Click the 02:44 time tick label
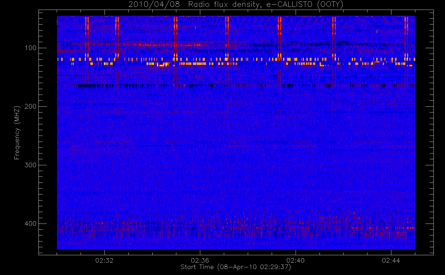 tap(391, 260)
